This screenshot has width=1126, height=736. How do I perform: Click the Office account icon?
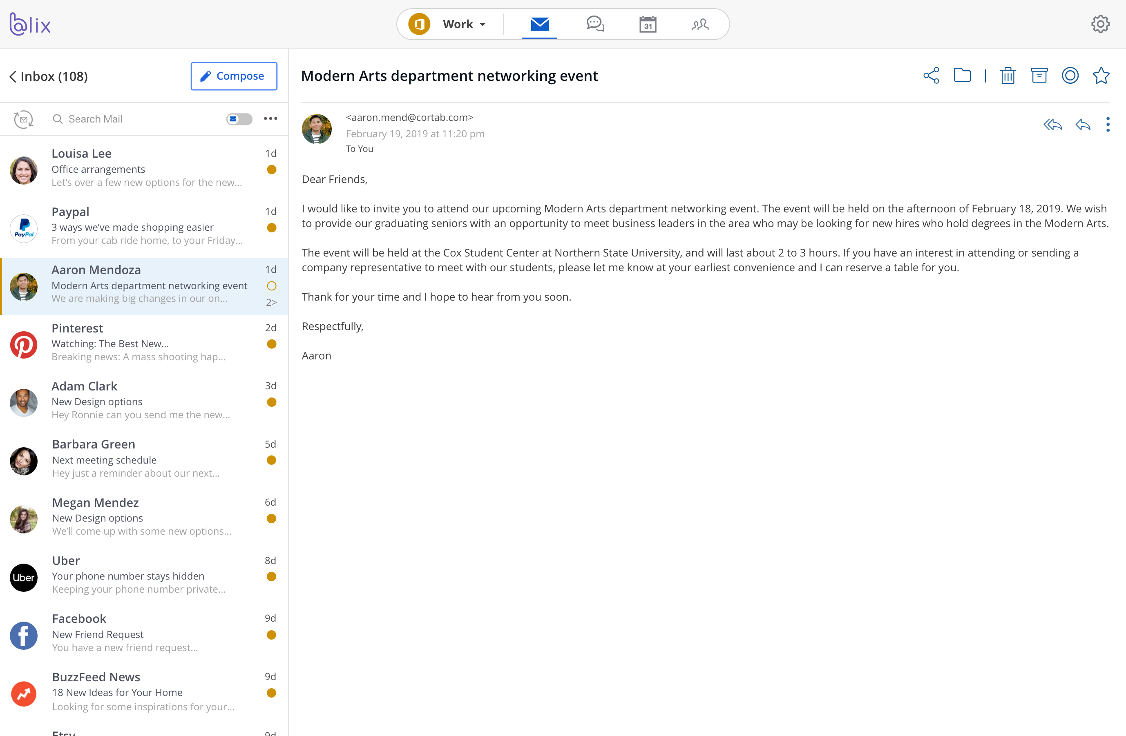click(419, 24)
